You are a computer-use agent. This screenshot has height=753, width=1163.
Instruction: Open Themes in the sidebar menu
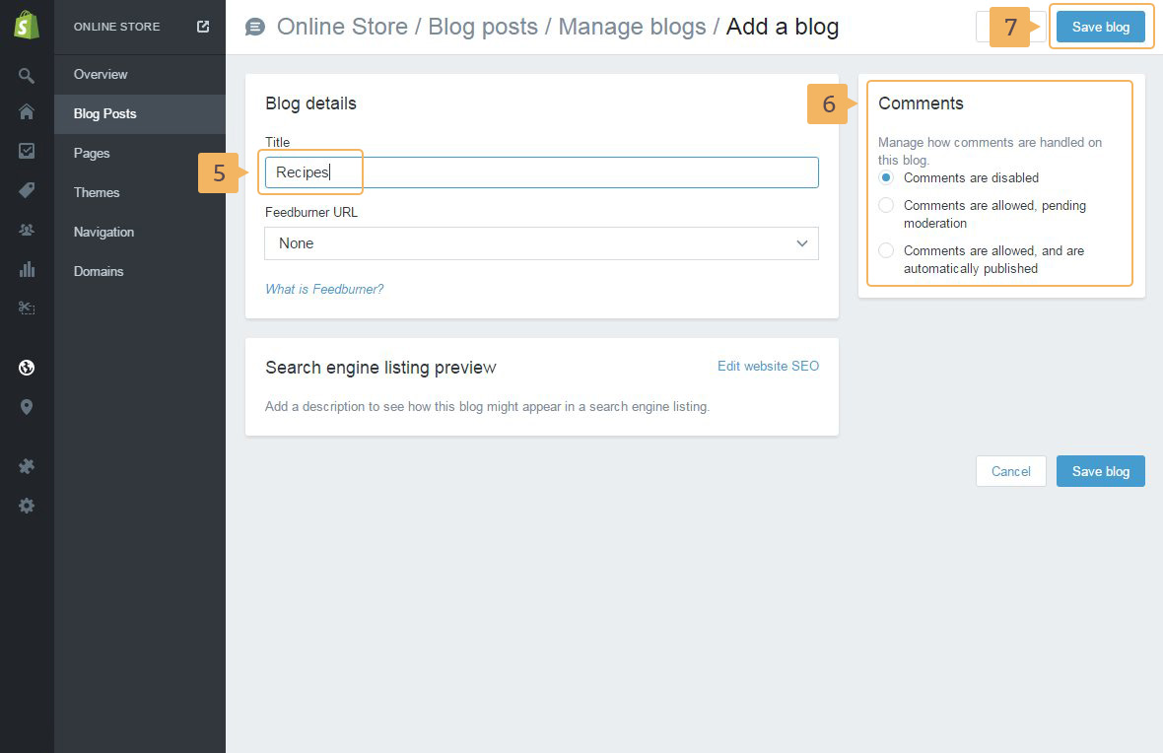click(x=97, y=192)
